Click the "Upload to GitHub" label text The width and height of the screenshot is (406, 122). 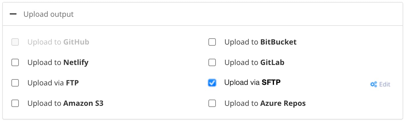(58, 42)
